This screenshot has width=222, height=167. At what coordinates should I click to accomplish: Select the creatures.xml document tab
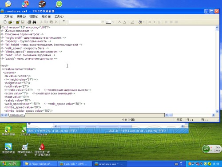pyautogui.click(x=16, y=115)
